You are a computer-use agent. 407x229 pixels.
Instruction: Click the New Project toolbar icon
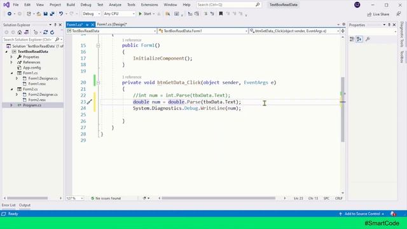coord(29,14)
